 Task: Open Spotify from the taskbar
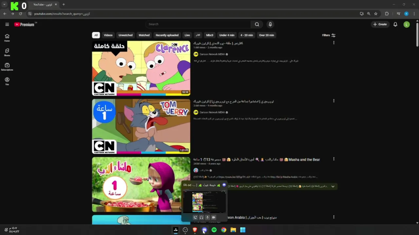pos(214,230)
